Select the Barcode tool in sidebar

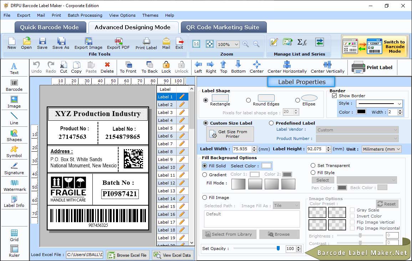(x=14, y=85)
